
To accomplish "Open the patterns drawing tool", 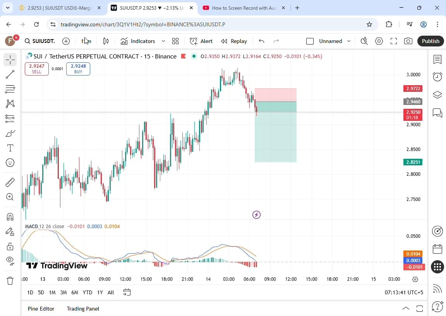I will click(x=10, y=103).
